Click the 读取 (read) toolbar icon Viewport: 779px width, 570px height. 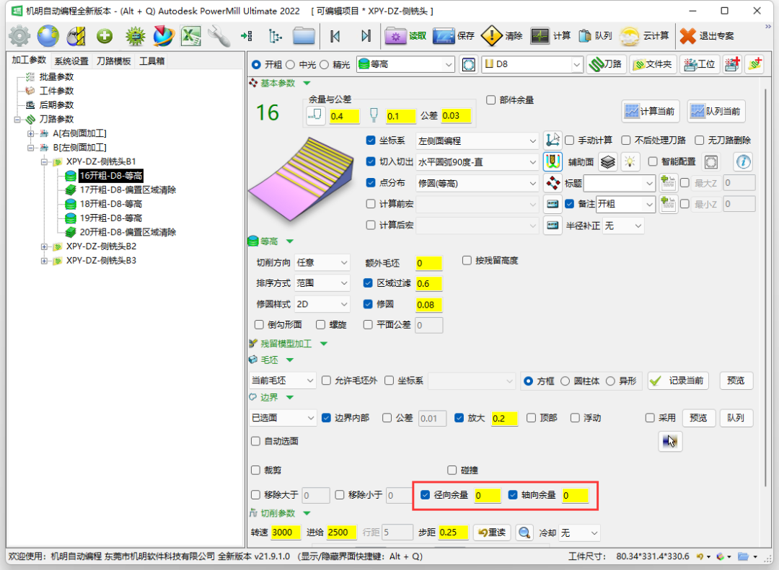(396, 35)
